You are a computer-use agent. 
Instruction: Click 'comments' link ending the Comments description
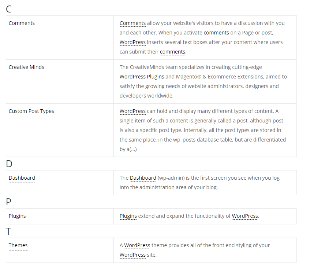tap(172, 52)
